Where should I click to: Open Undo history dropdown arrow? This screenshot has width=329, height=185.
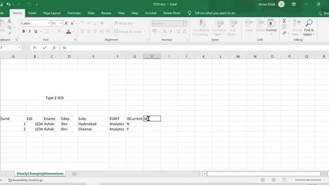coord(13,5)
